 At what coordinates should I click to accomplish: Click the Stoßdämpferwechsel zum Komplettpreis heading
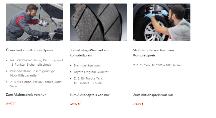click(153, 53)
